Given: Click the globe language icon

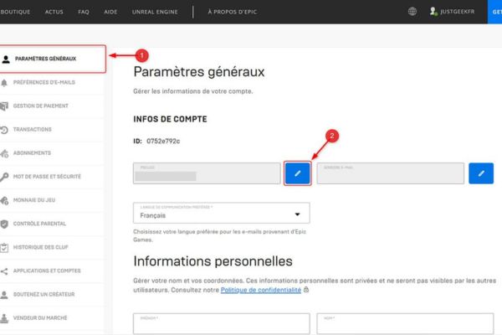Looking at the screenshot, I should click(x=412, y=12).
